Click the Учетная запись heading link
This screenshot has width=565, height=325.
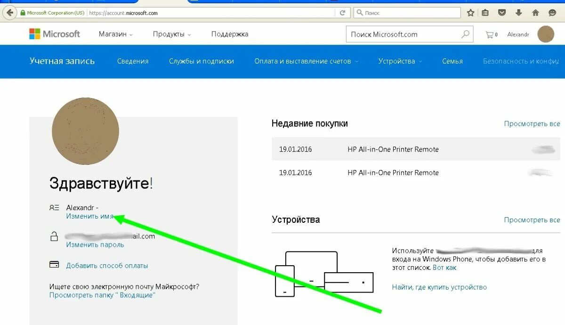click(62, 61)
